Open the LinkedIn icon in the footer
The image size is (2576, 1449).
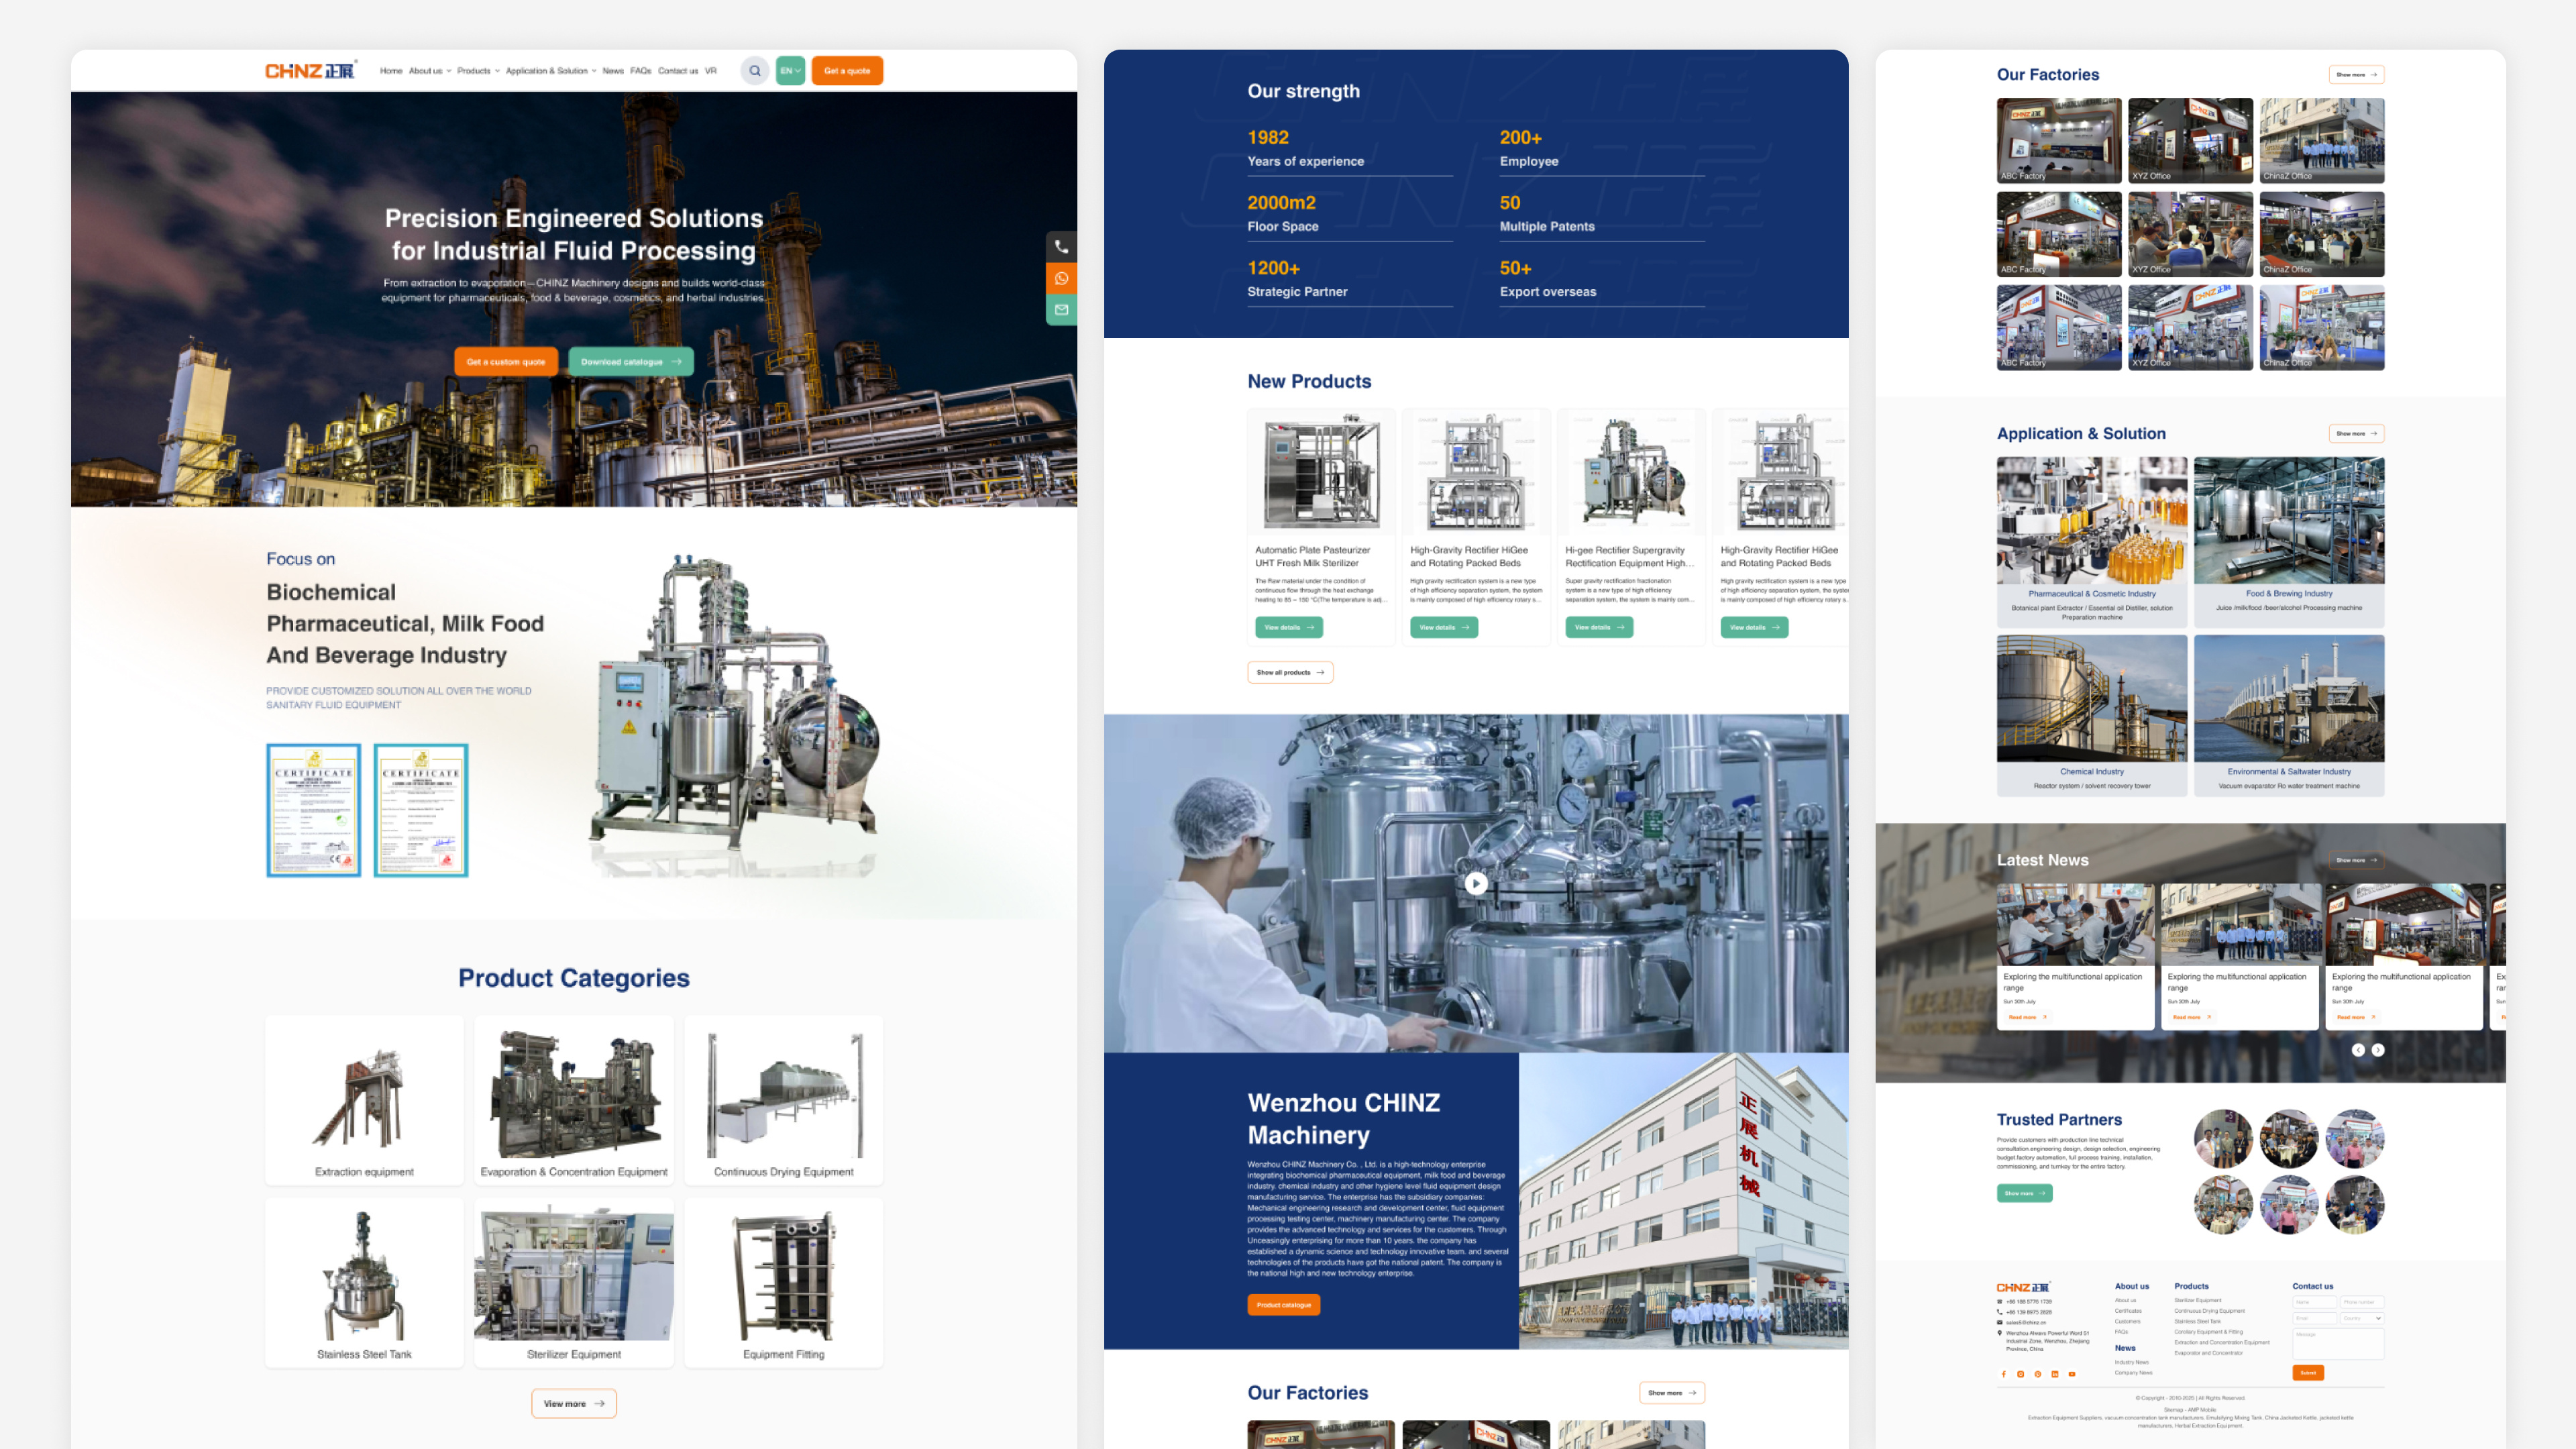2055,1374
